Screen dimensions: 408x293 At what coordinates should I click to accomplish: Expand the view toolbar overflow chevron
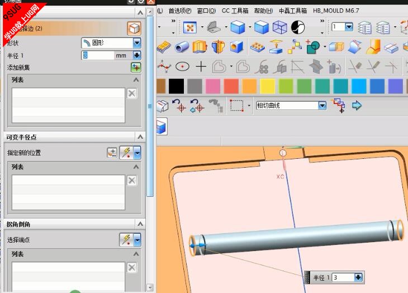click(322, 21)
